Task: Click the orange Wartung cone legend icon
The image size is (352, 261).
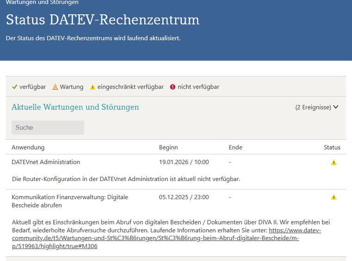Action: 55,87
